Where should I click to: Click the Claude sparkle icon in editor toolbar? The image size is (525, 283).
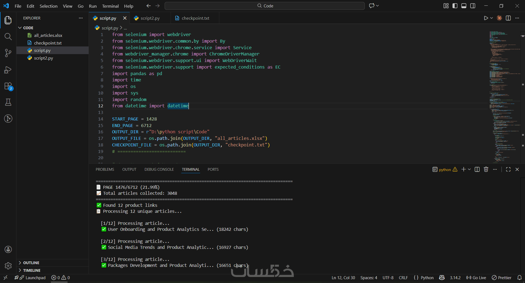pos(499,18)
